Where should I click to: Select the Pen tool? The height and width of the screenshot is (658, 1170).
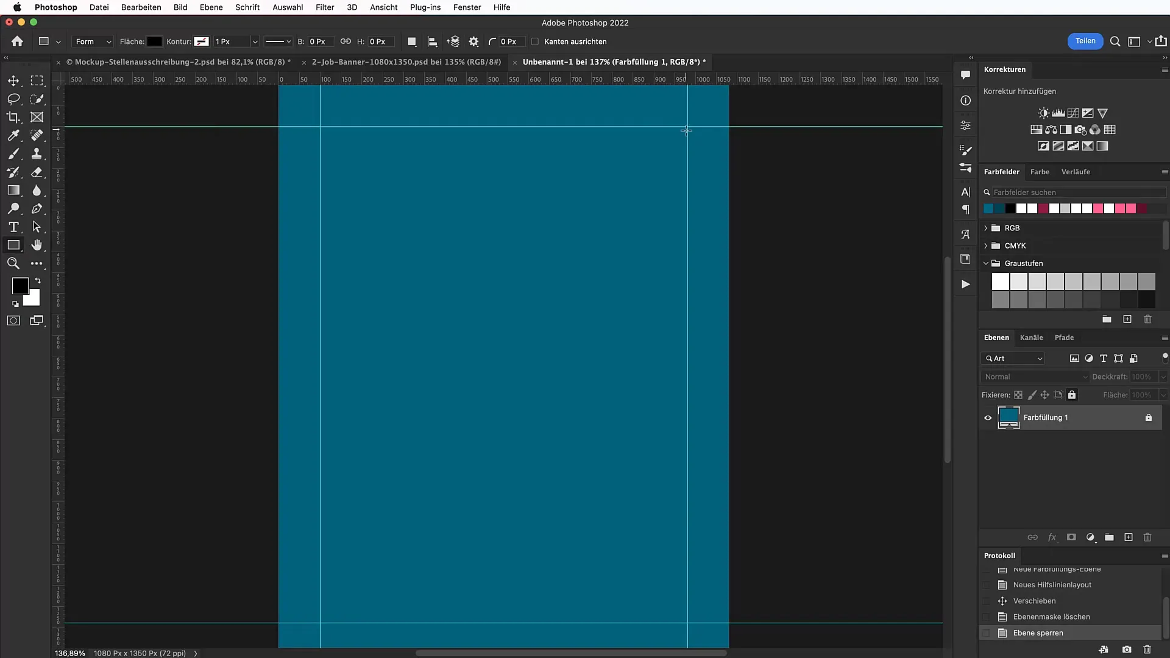pyautogui.click(x=37, y=208)
